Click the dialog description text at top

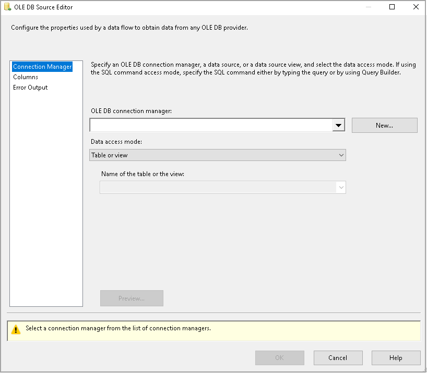click(x=129, y=28)
